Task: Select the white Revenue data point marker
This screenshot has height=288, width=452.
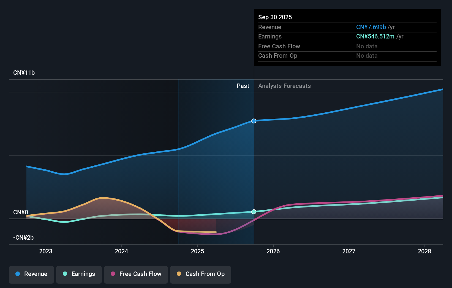Action: coord(254,121)
